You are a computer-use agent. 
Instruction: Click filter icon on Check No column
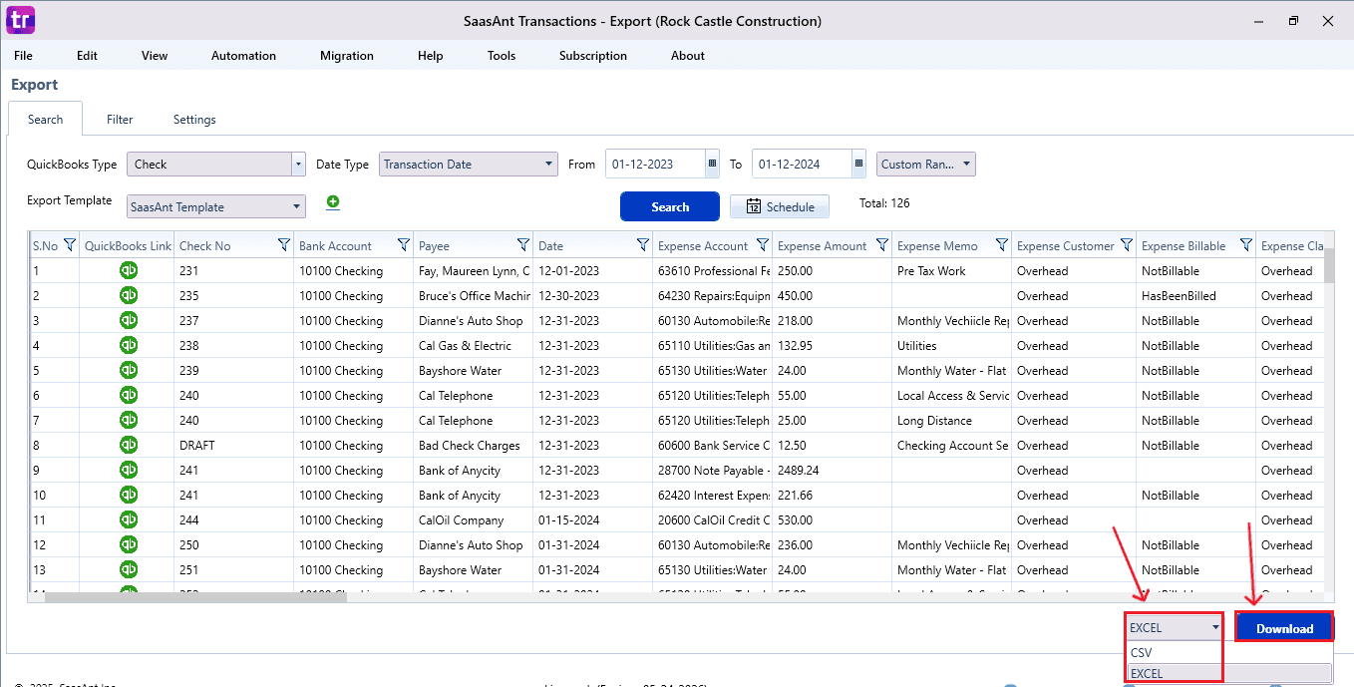(283, 245)
